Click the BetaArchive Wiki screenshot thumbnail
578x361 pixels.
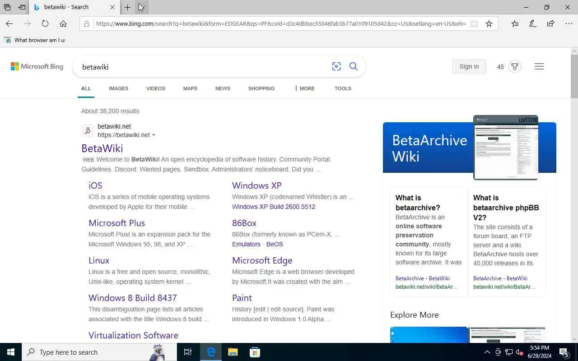[x=506, y=148]
